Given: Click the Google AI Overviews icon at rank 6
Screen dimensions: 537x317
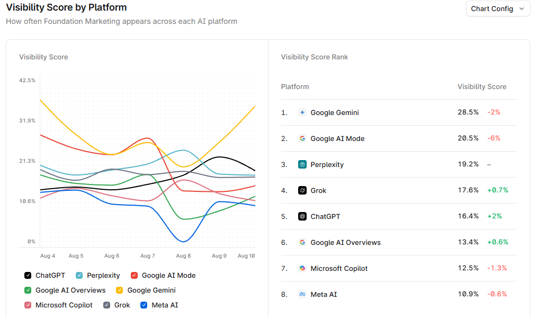Looking at the screenshot, I should (302, 242).
